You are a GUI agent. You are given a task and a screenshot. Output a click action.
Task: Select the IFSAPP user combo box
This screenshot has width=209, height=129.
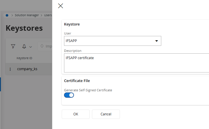(109, 41)
